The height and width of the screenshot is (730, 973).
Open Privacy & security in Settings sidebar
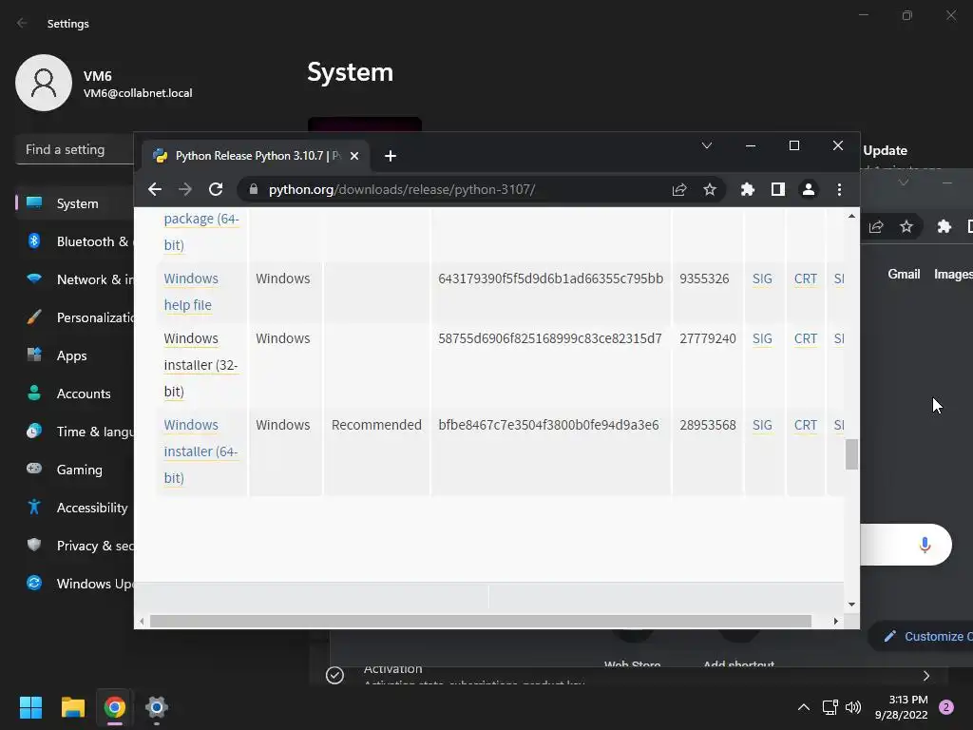(74, 546)
